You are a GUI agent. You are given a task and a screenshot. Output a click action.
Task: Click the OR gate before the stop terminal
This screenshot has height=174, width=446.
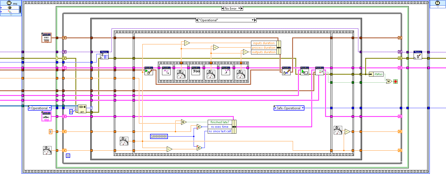tap(389, 81)
